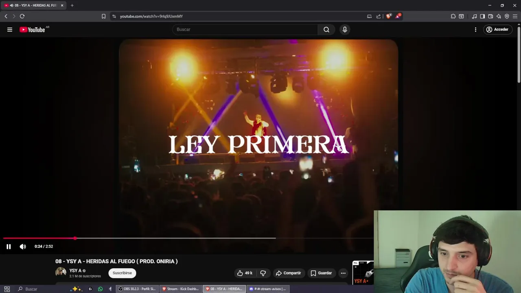The height and width of the screenshot is (293, 521).
Task: Start voice search with the microphone icon
Action: (x=345, y=29)
